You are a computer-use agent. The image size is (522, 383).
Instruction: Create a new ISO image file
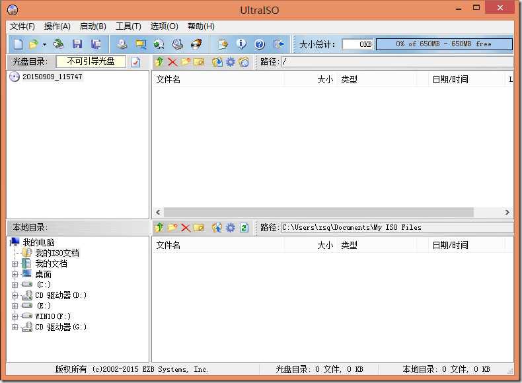[x=19, y=44]
